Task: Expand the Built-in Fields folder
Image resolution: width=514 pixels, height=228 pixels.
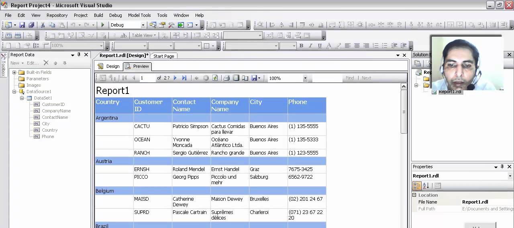Action: coord(14,72)
